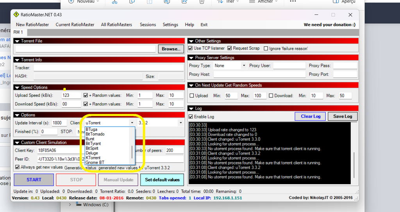
Task: Toggle Always get new values checkbox
Action: coord(17,167)
